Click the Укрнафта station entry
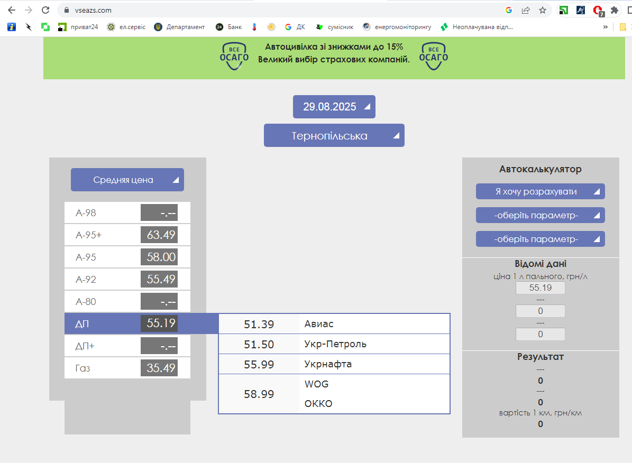632x463 pixels. tap(328, 364)
